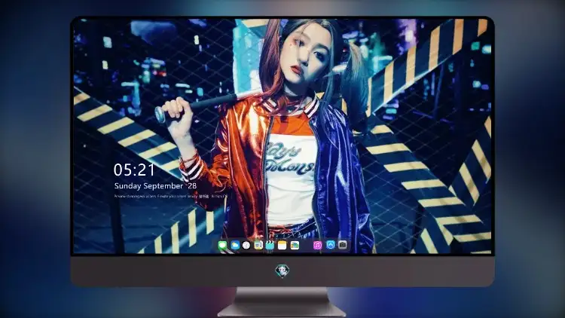Click the 05:21 clock widget
Screen dimensions: 565x318
point(134,170)
